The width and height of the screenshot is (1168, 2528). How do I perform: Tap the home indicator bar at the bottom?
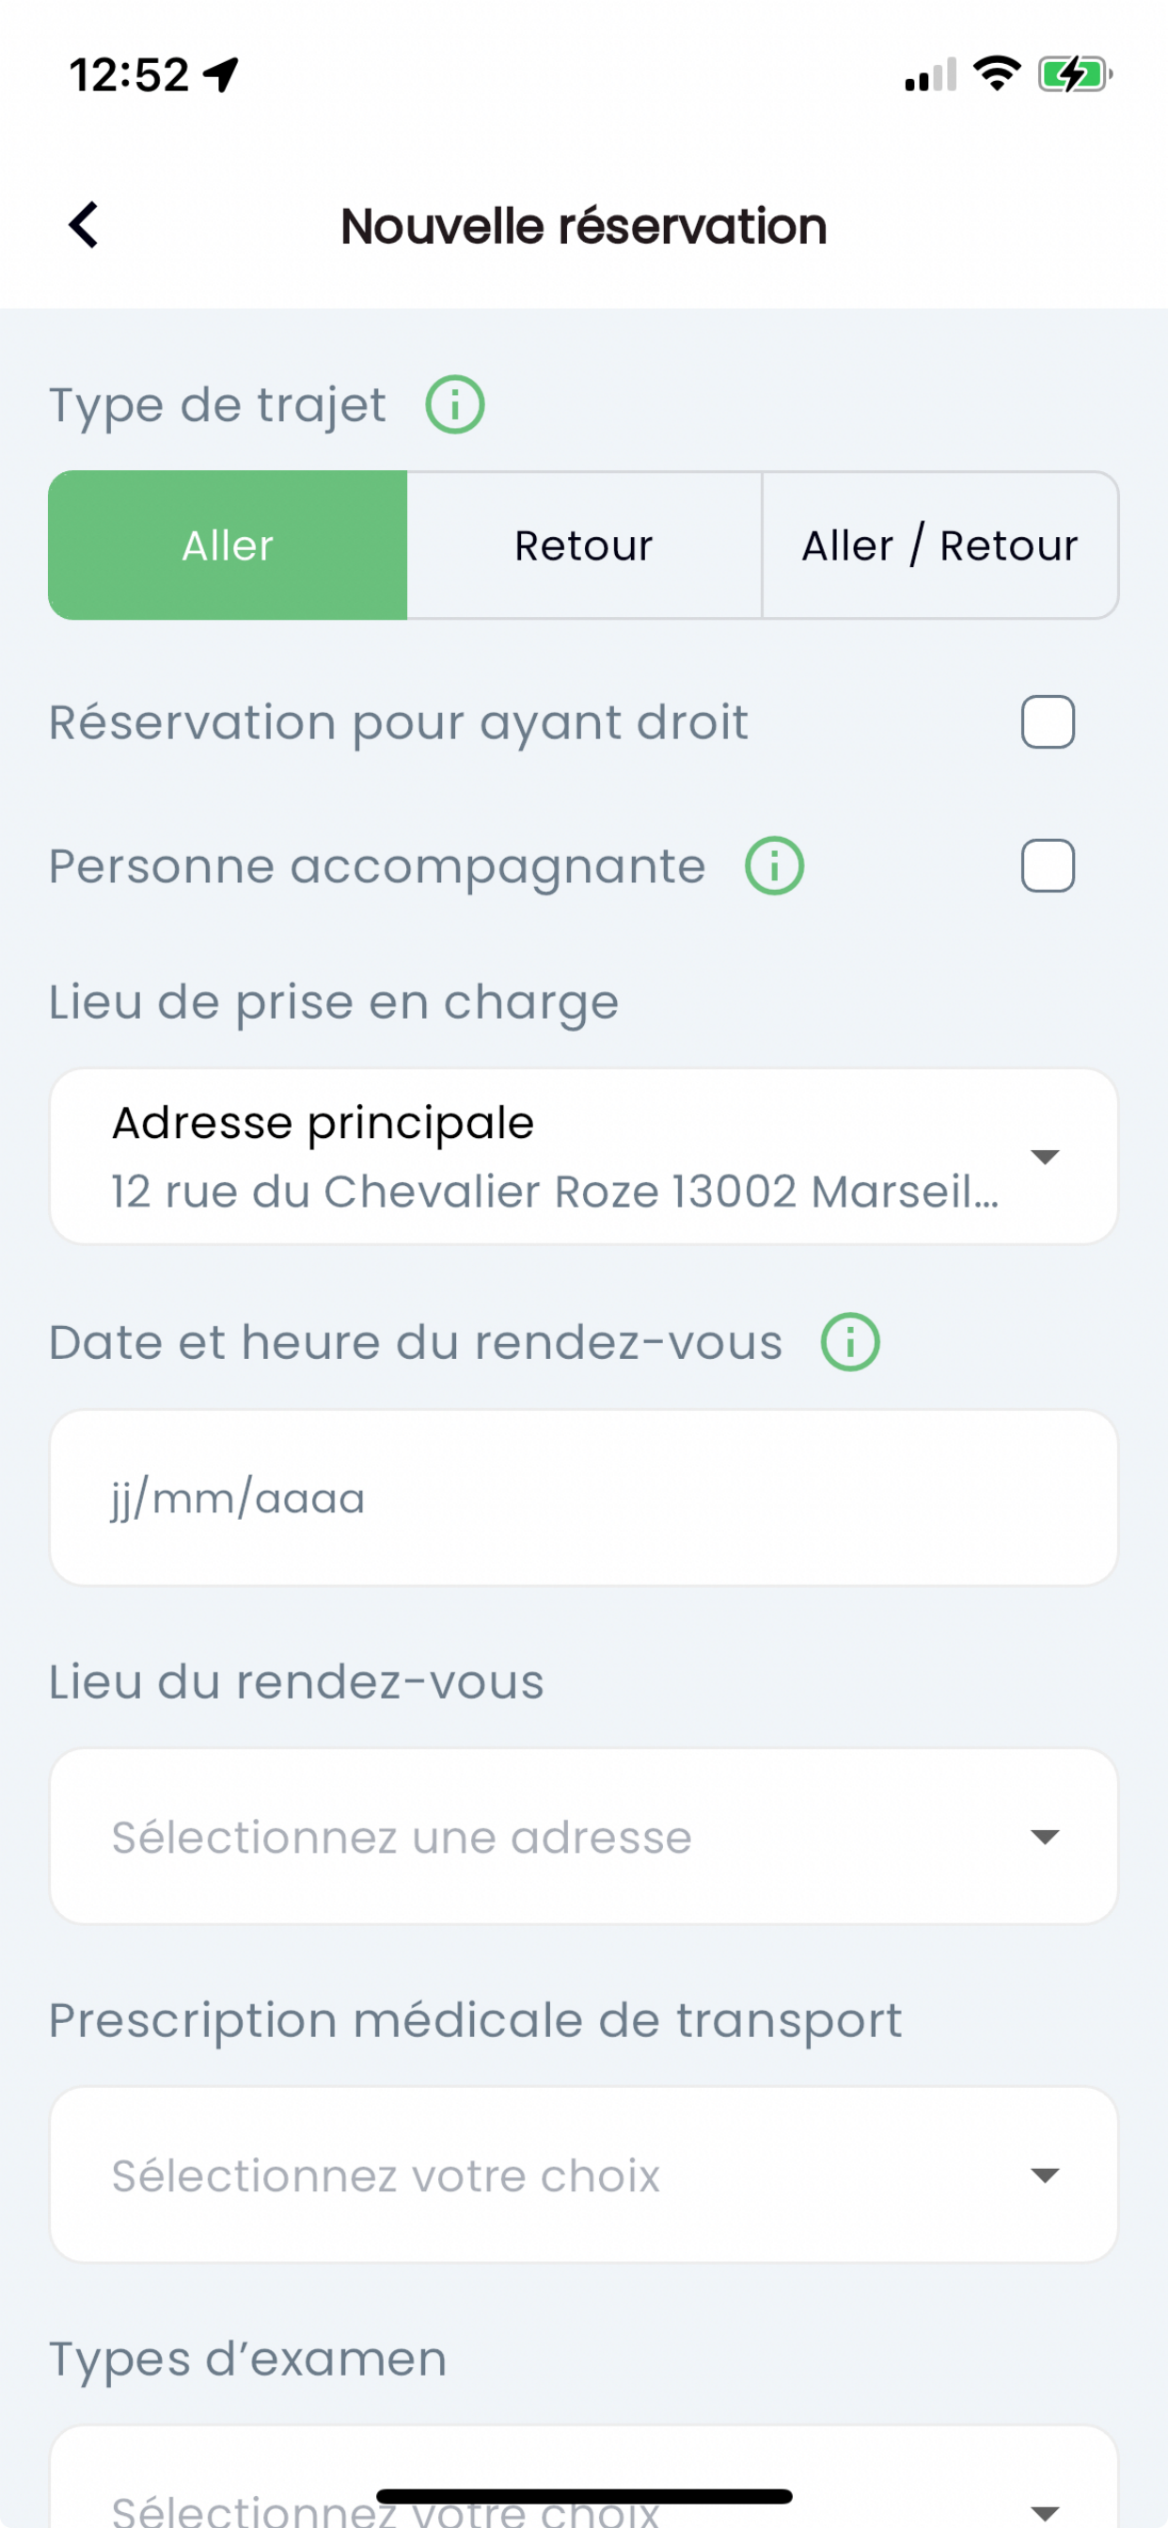(584, 2496)
